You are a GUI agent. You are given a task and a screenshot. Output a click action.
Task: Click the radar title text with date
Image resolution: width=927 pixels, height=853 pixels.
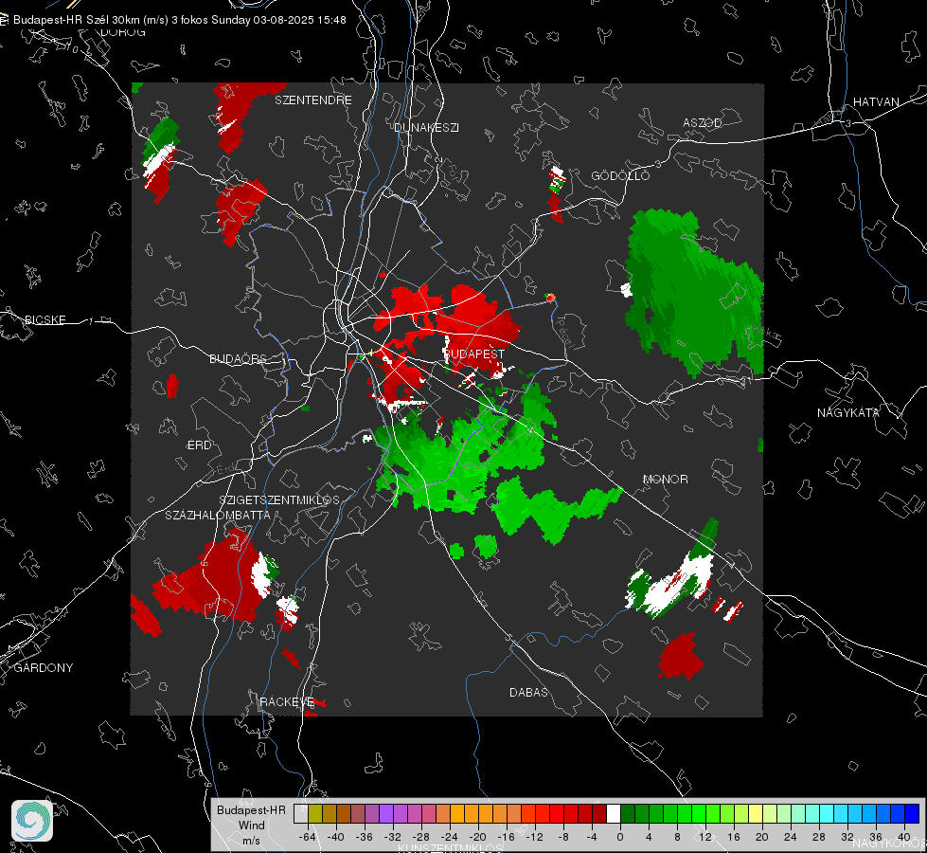pyautogui.click(x=180, y=20)
